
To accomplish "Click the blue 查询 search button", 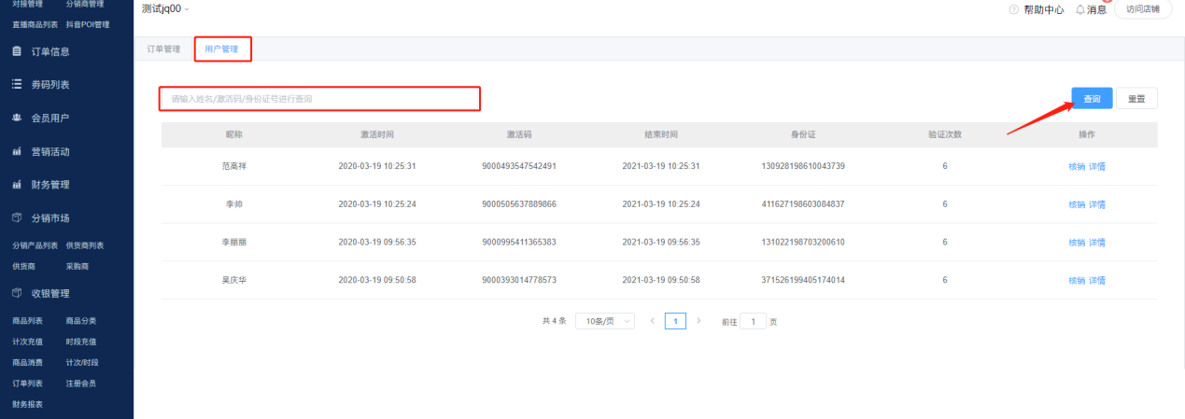I will coord(1091,99).
